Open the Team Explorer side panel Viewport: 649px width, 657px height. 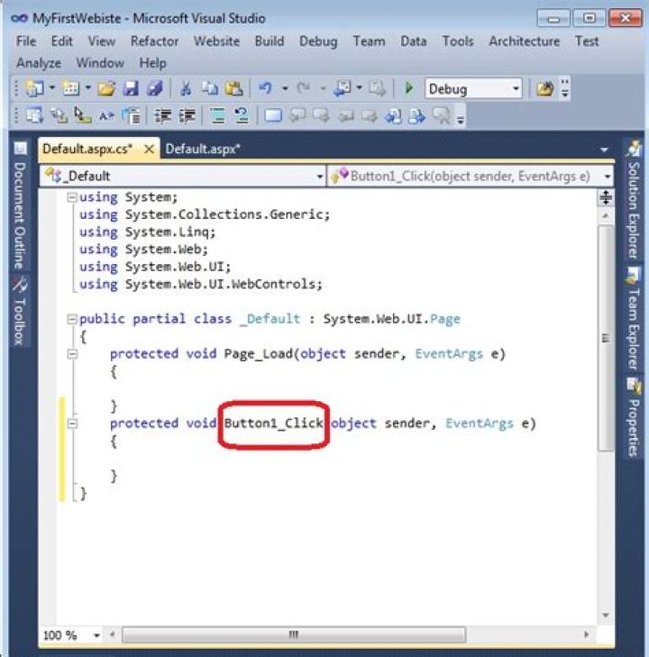[x=634, y=319]
